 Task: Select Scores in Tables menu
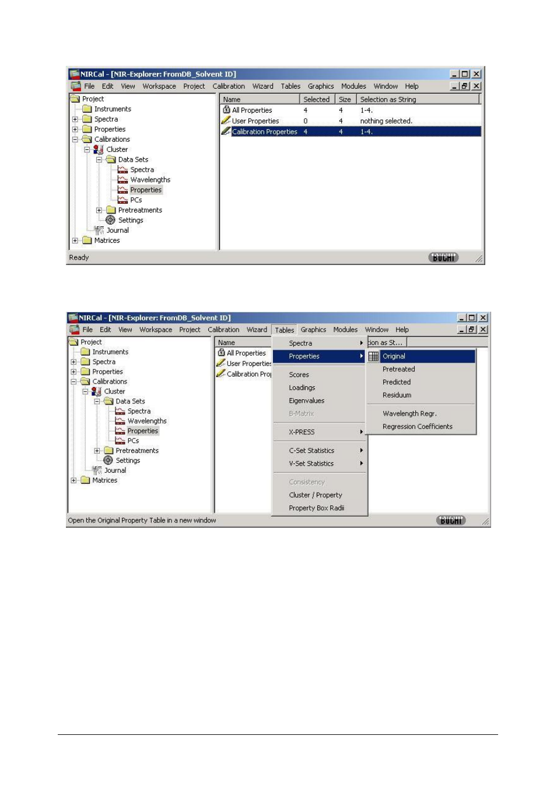[x=299, y=375]
